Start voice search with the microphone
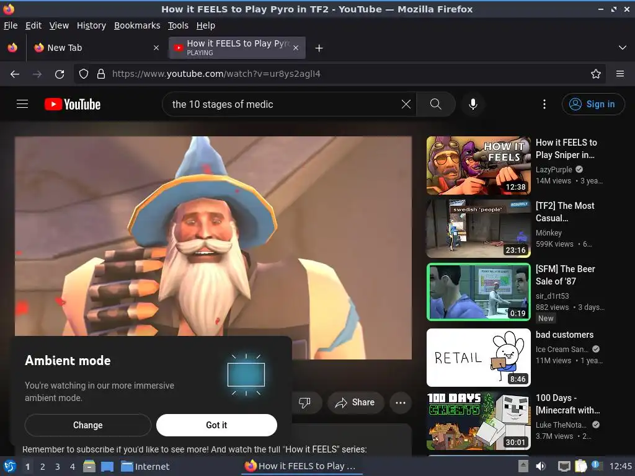 point(473,104)
